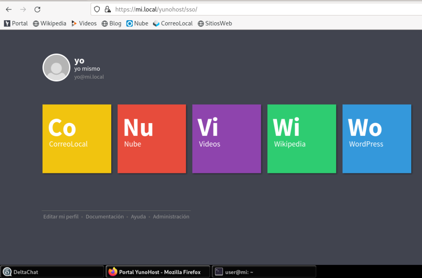Open the yellow CorreoLocal app tile
This screenshot has width=422, height=278.
pos(77,139)
